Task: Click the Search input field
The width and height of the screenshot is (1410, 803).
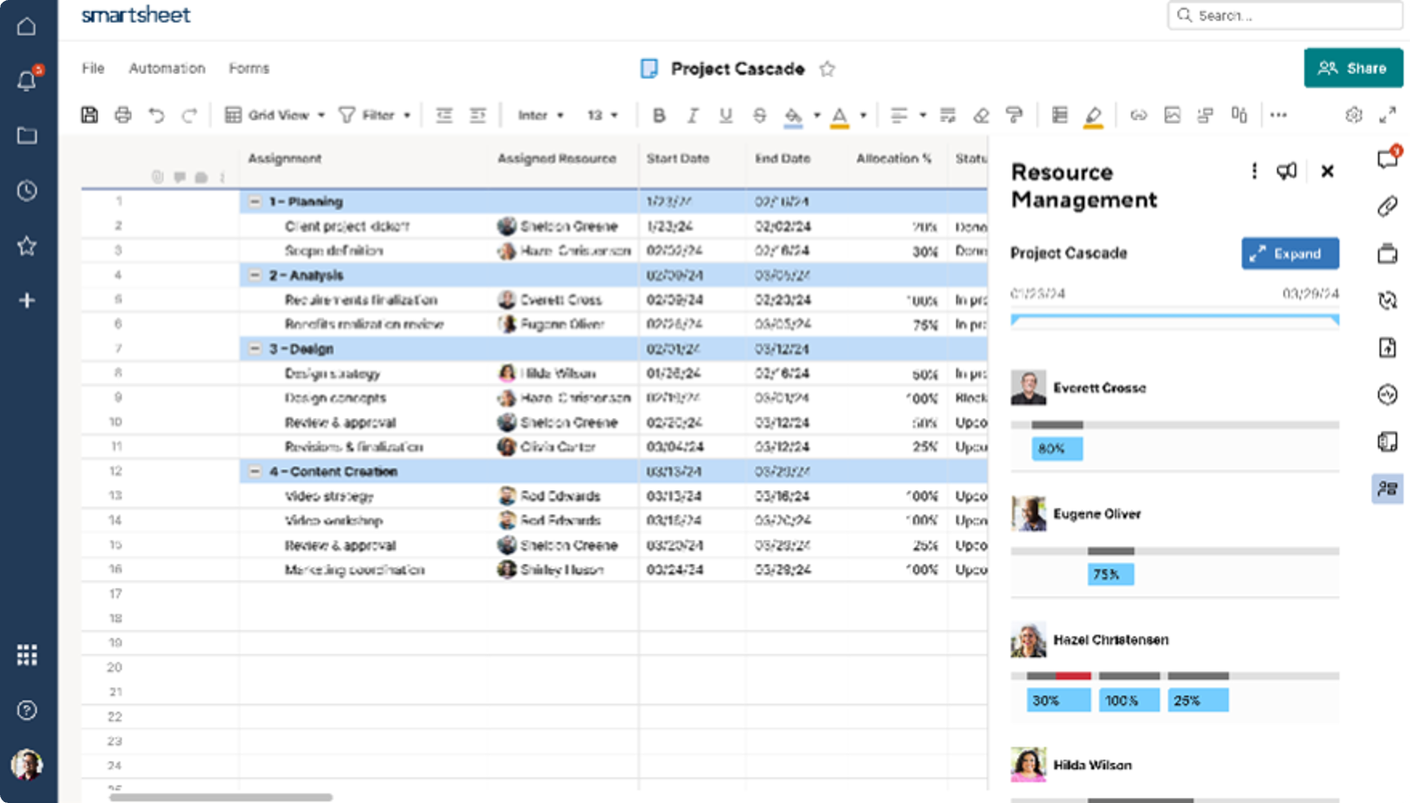Action: tap(1285, 16)
